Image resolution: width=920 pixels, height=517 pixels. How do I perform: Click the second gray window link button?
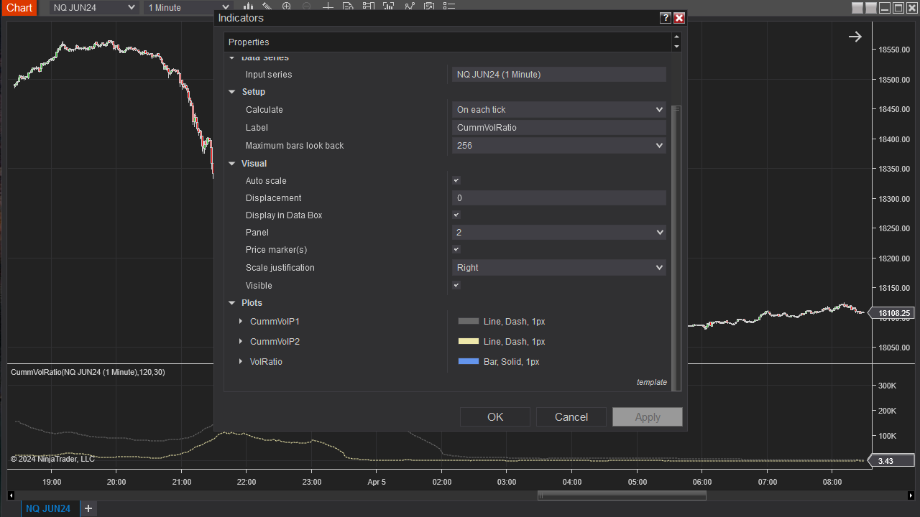(x=871, y=8)
